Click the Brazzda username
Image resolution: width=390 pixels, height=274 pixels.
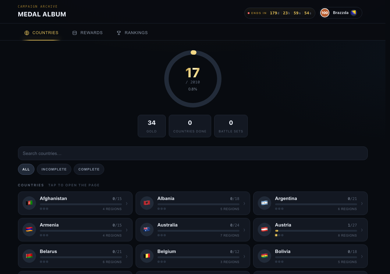[341, 13]
